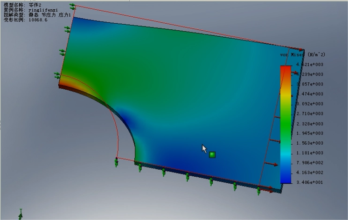Click the plot type annotation line

pyautogui.click(x=37, y=15)
